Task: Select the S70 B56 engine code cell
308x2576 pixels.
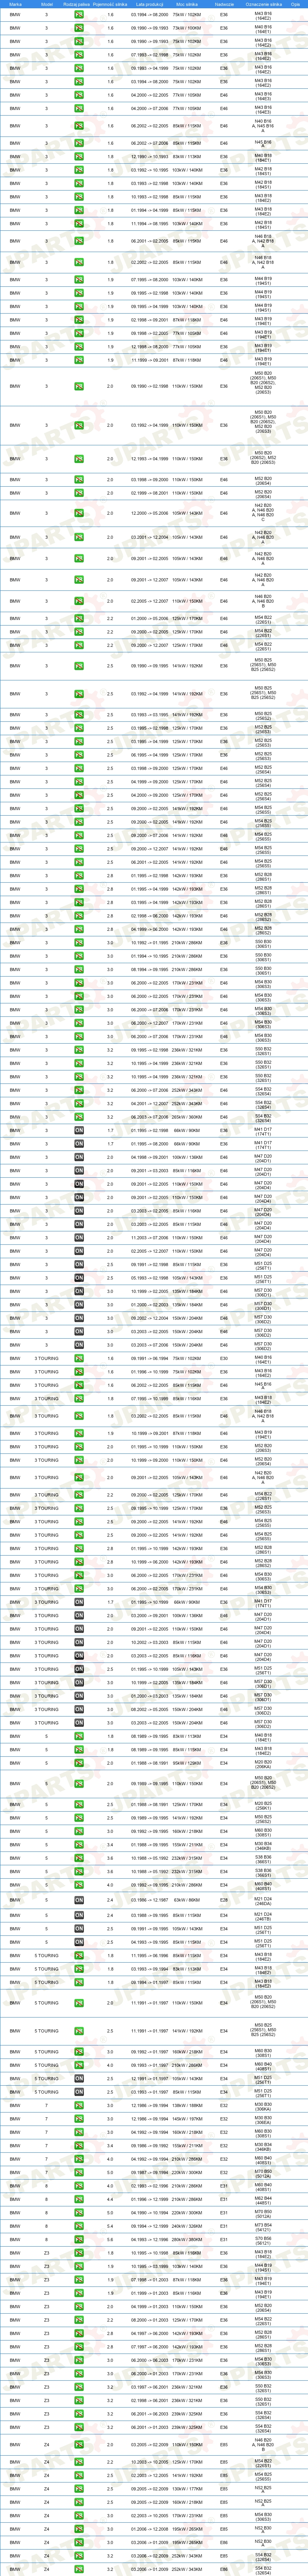Action: (263, 2239)
